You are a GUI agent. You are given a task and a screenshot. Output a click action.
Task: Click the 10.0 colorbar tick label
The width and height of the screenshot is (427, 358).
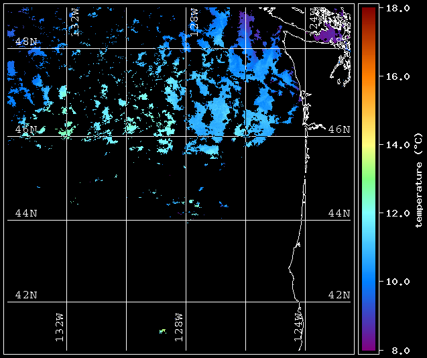tap(395, 282)
